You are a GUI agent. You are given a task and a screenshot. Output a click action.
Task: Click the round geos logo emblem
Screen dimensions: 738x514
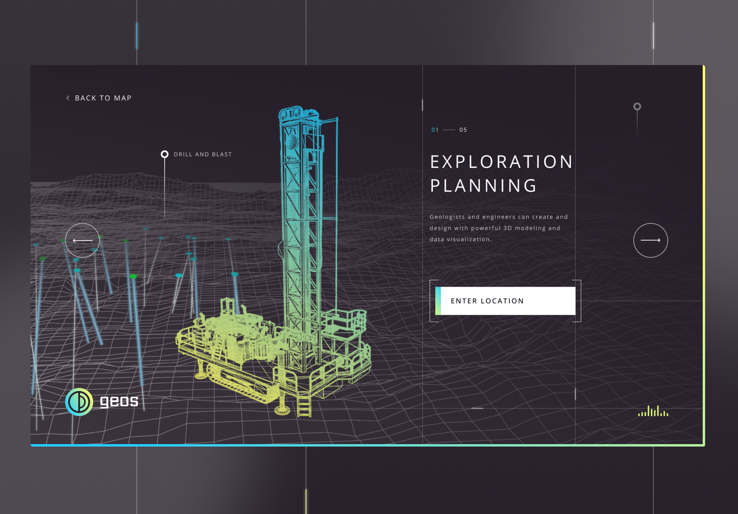[79, 402]
